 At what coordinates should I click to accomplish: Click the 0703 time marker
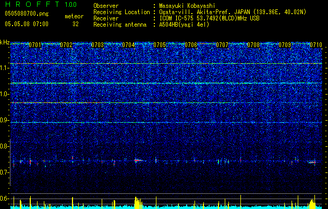(98, 45)
